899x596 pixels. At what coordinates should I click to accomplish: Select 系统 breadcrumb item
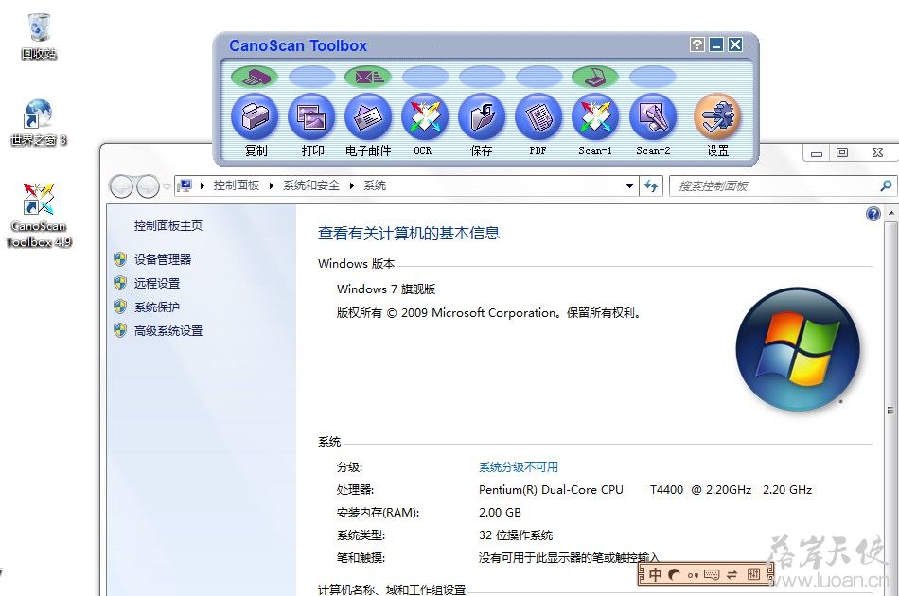[x=375, y=185]
